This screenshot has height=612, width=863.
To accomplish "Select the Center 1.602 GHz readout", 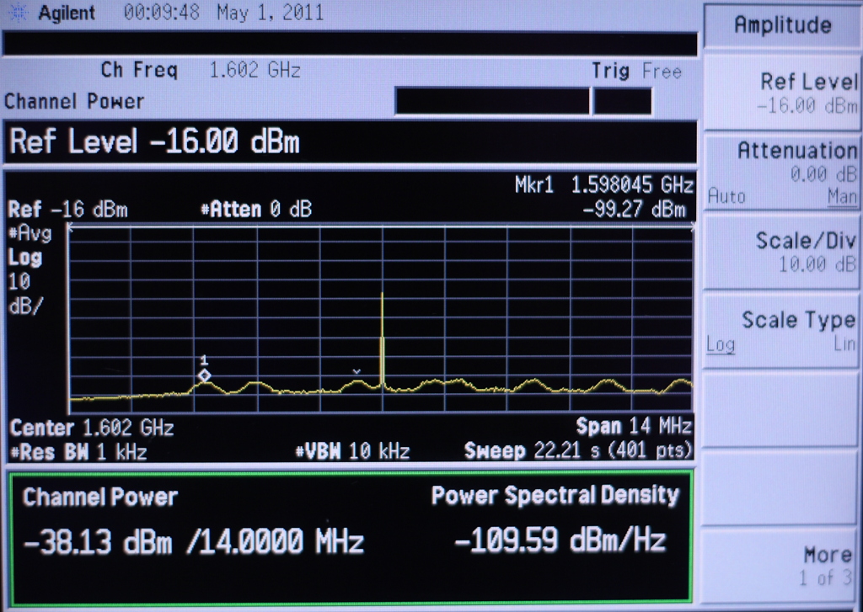I will click(92, 428).
